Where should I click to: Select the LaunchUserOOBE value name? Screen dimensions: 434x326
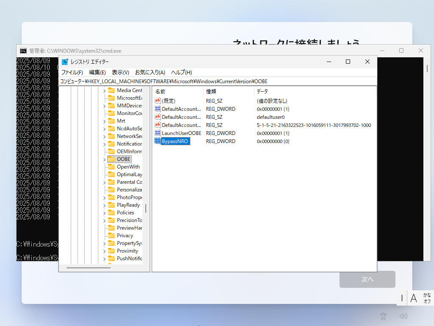[x=181, y=133]
